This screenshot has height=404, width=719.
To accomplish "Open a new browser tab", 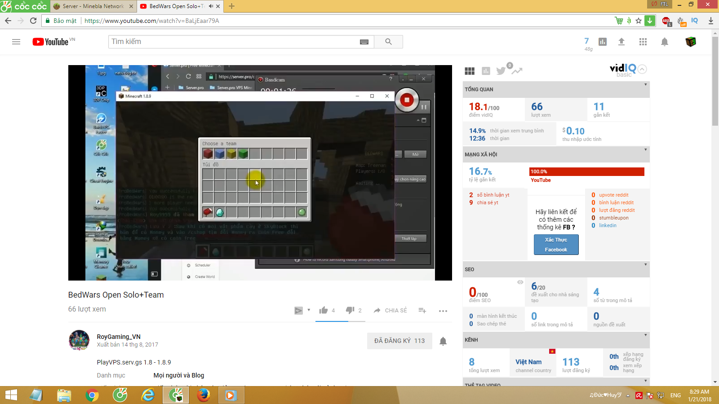I will click(231, 6).
